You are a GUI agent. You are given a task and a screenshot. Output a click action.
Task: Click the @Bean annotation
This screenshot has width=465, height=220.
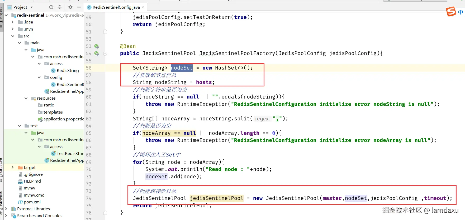pyautogui.click(x=128, y=46)
